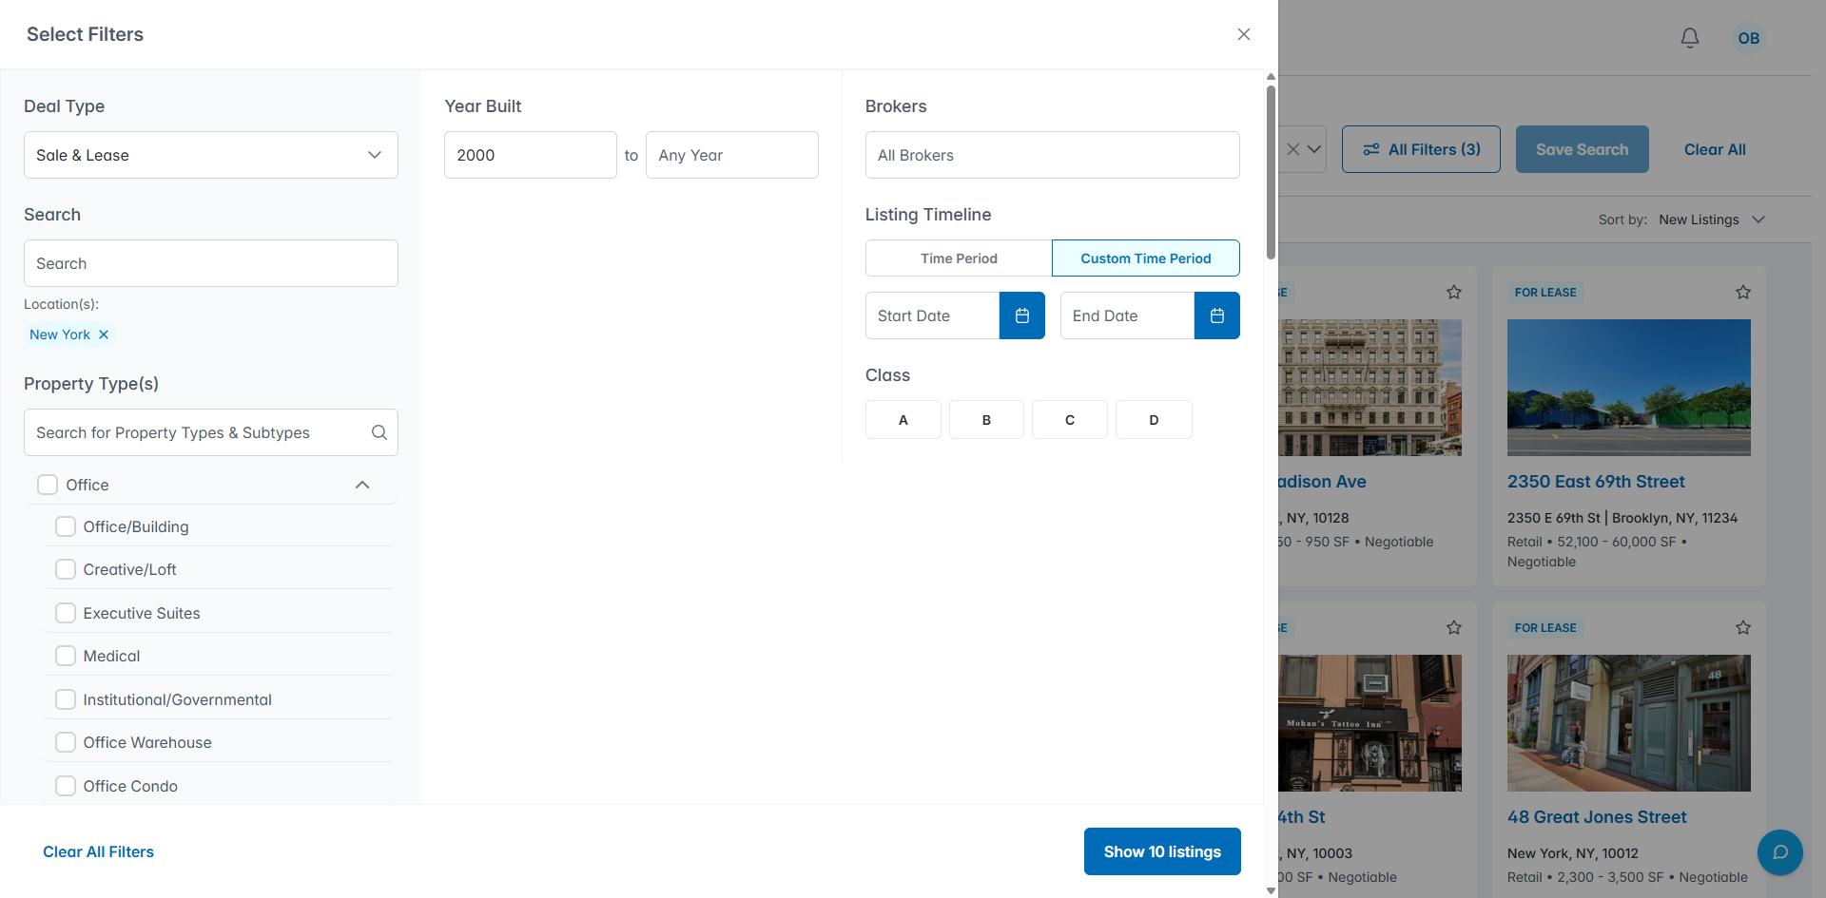Check the Office/Building subtype
Screen dimensions: 1826x898
(66, 526)
